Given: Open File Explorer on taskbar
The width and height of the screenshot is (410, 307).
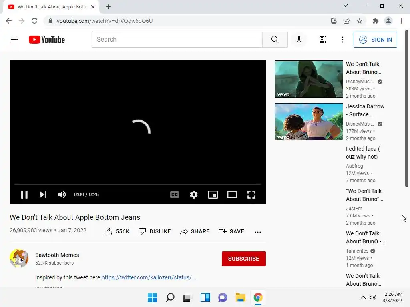Looking at the screenshot, I should tap(240, 297).
